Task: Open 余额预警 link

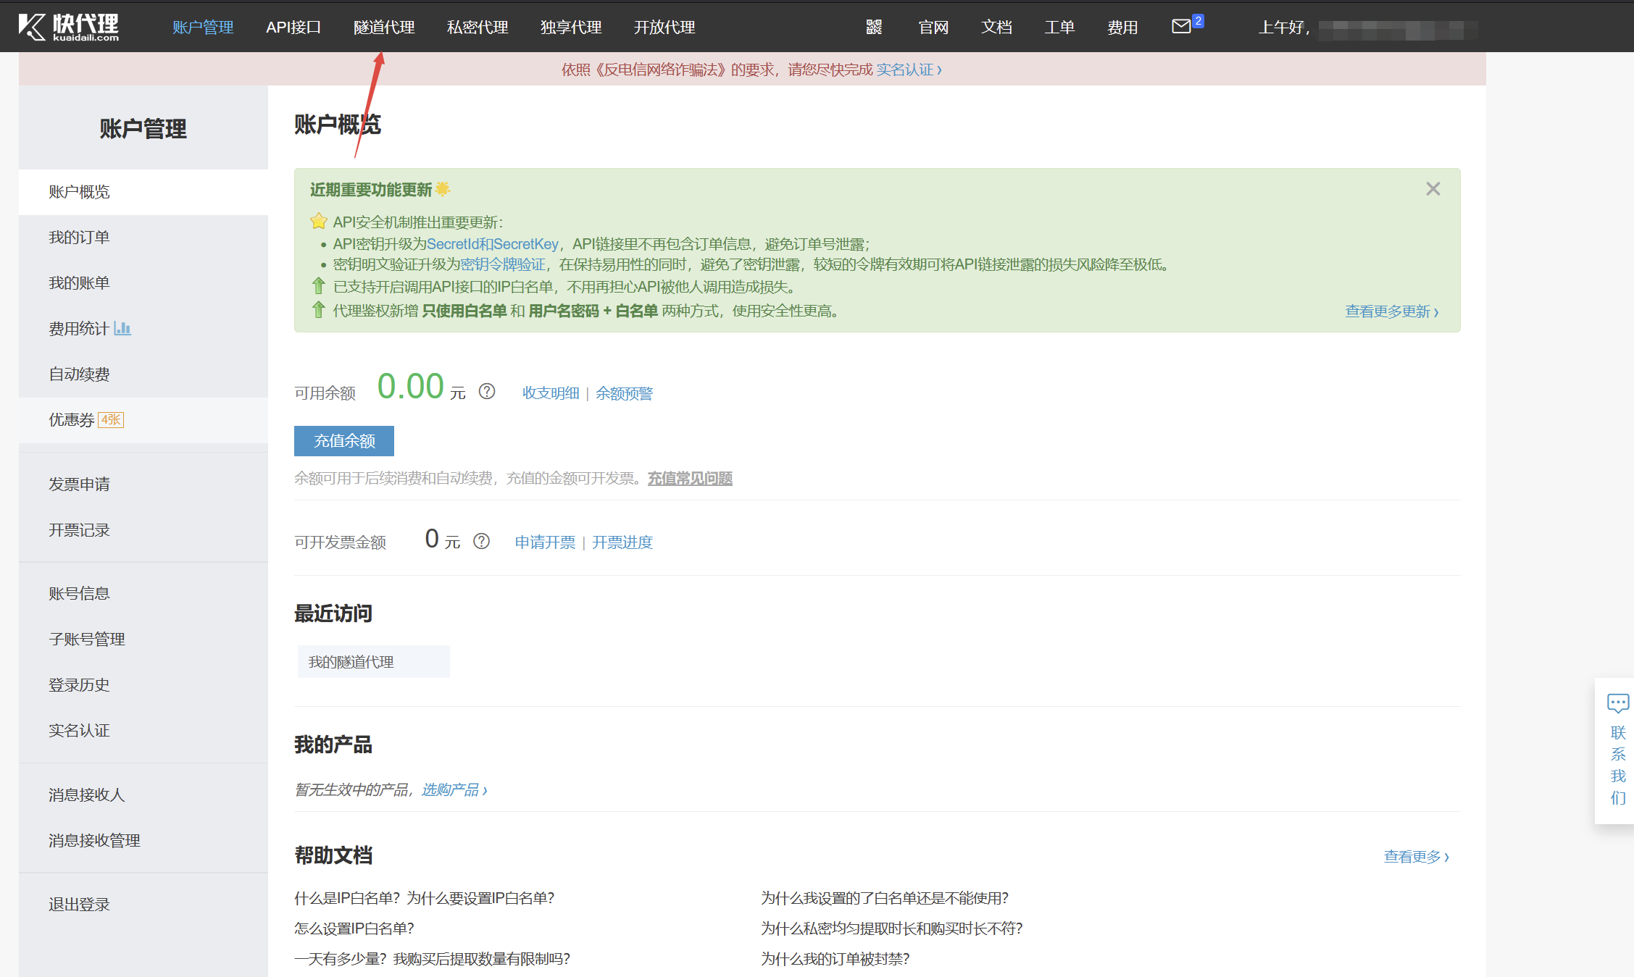Action: (x=624, y=393)
